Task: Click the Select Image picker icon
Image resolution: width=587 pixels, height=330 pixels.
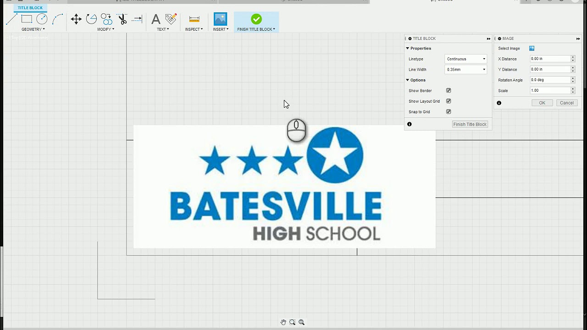Action: 532,48
